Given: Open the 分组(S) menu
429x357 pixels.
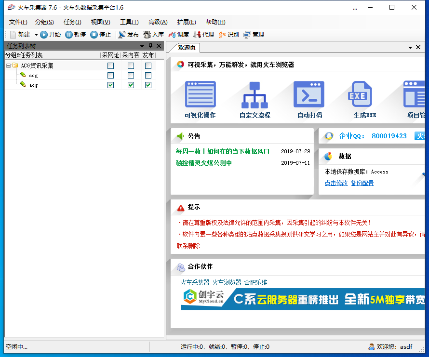Looking at the screenshot, I should (x=44, y=22).
